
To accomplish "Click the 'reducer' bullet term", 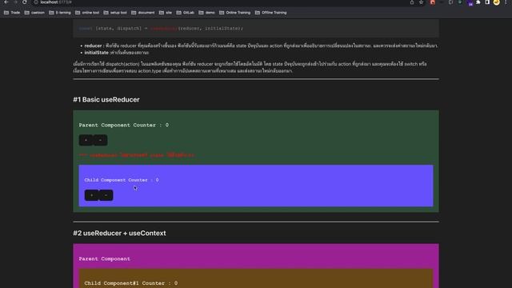I will pyautogui.click(x=93, y=46).
